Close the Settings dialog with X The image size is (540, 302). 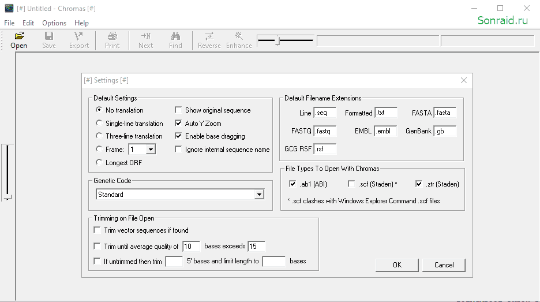tap(463, 80)
